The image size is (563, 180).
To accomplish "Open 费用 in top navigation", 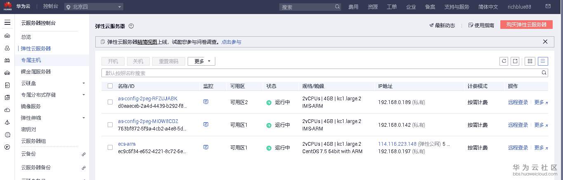I will [353, 7].
